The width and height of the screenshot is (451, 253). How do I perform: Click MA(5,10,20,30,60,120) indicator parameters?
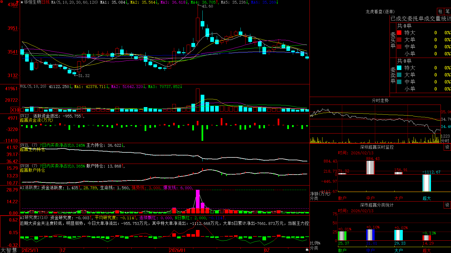point(74,2)
